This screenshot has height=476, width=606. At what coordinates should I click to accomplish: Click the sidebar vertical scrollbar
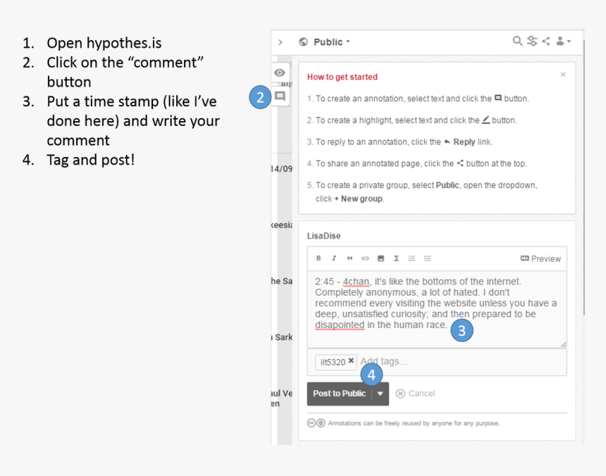583,177
